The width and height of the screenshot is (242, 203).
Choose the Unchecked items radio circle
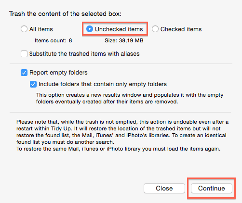90,29
